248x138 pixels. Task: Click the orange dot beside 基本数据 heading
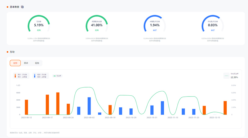coord(7,7)
